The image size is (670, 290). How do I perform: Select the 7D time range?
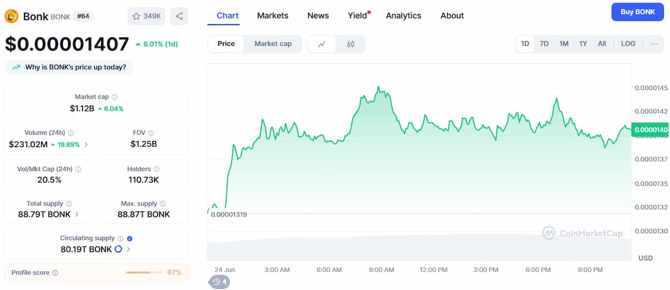(544, 43)
